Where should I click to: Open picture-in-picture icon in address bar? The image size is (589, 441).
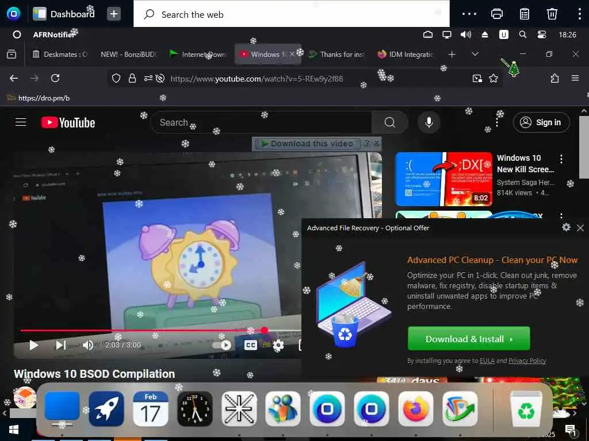(x=477, y=78)
